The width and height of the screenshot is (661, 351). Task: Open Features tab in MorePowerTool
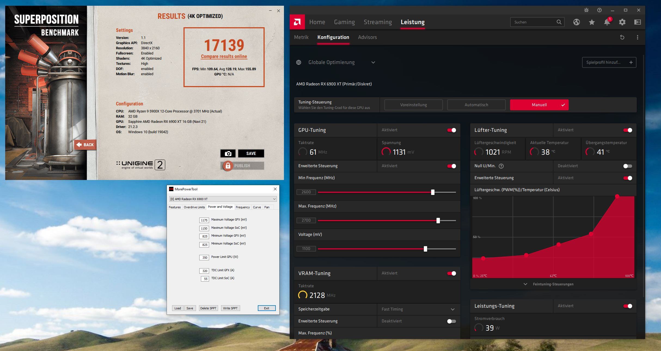click(175, 207)
